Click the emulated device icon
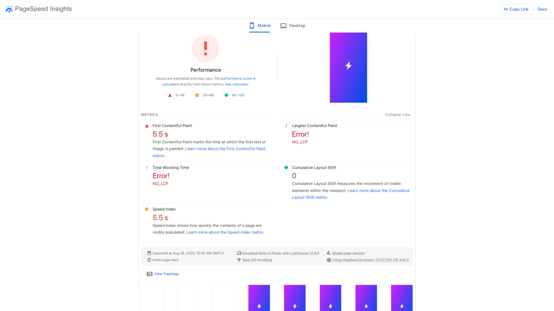Screen dimensions: 554x311 pos(239,253)
